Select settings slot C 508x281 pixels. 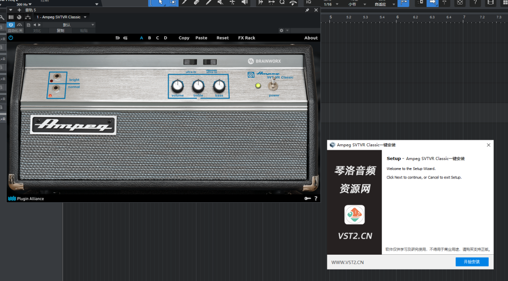pos(157,38)
